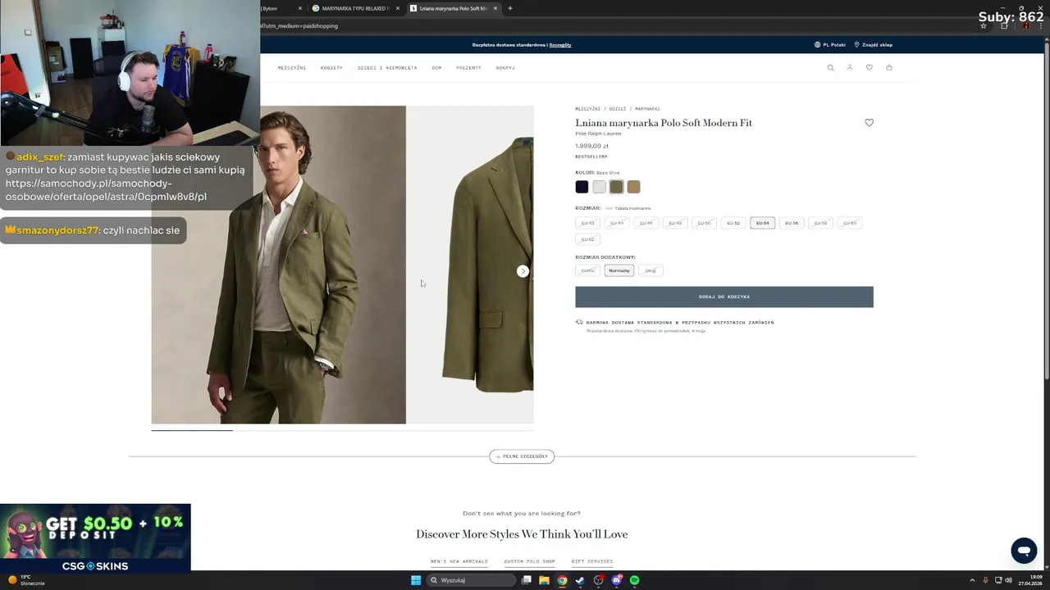
Task: Open the Kobiety menu
Action: point(331,68)
